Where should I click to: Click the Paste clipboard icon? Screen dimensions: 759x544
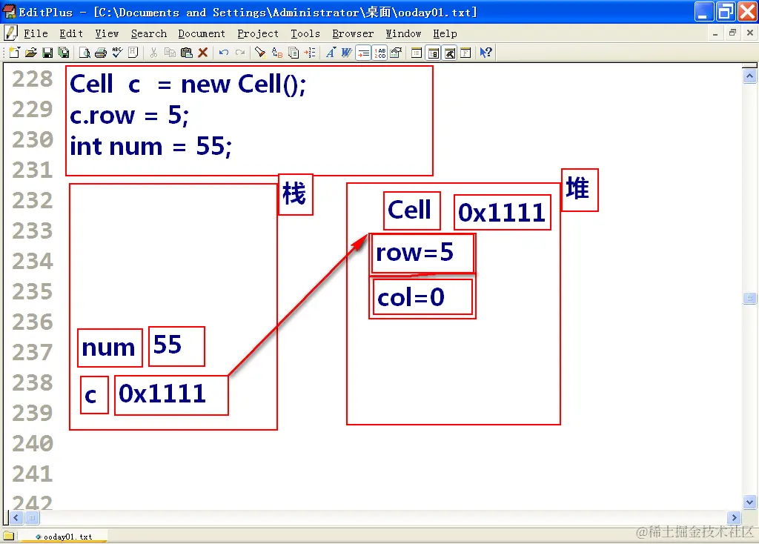point(186,53)
